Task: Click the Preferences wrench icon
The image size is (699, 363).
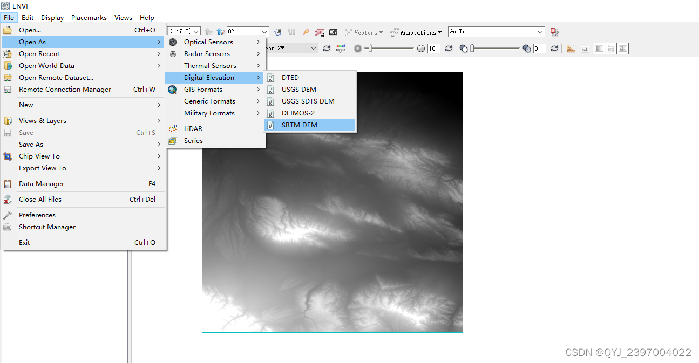Action: (8, 215)
